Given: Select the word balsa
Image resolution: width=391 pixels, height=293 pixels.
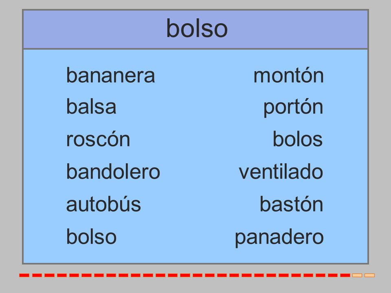Looking at the screenshot, I should tap(91, 107).
